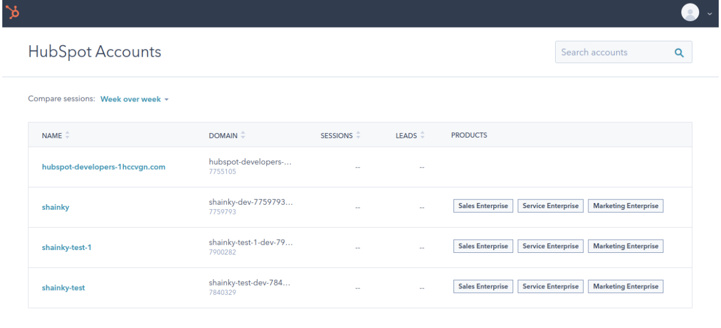
Task: Sort accounts by the SESSIONS column
Action: pos(340,135)
